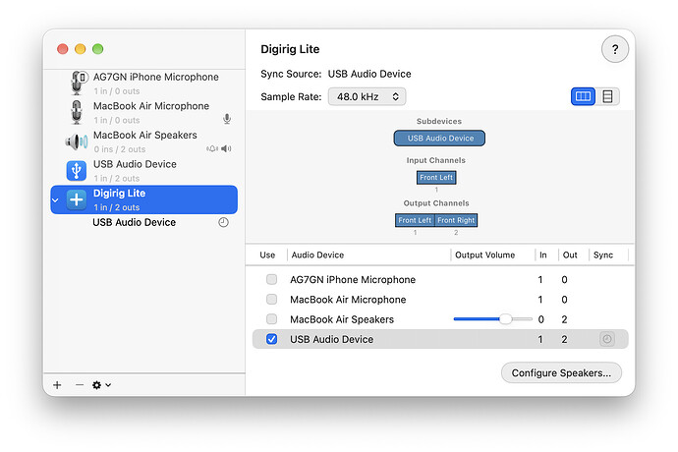Click the alert sound output indicator icon

click(212, 148)
